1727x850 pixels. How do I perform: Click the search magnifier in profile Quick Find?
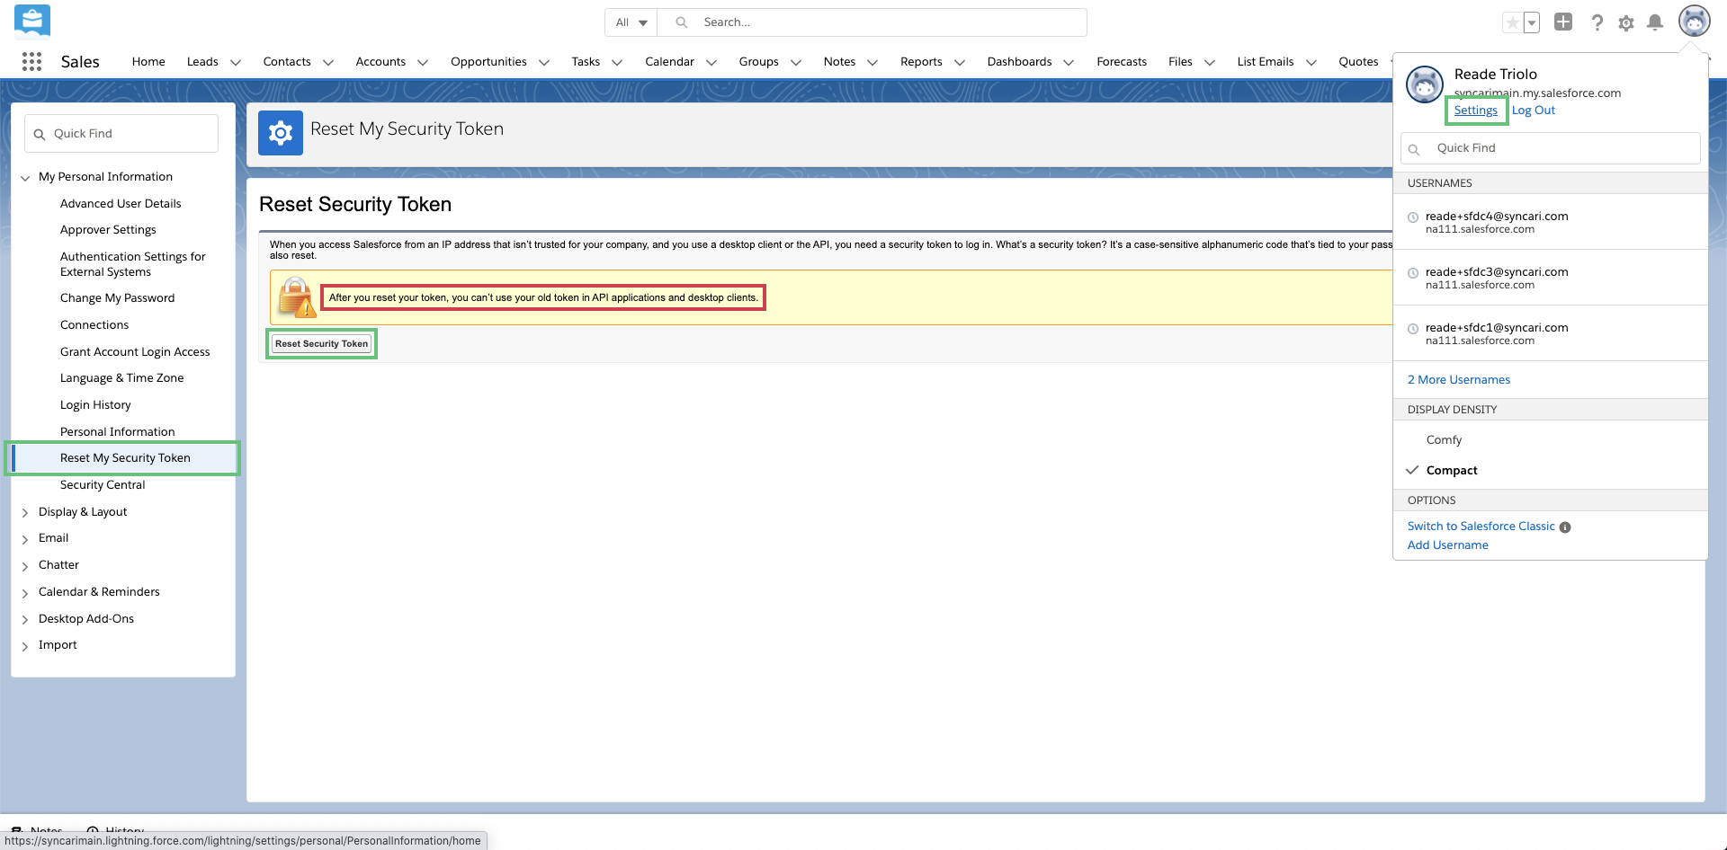pos(1414,149)
